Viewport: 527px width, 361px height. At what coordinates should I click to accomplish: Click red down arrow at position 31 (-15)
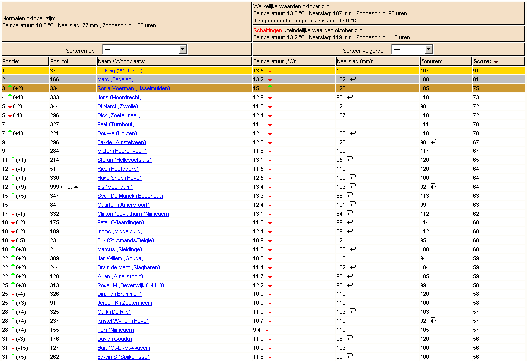13,347
